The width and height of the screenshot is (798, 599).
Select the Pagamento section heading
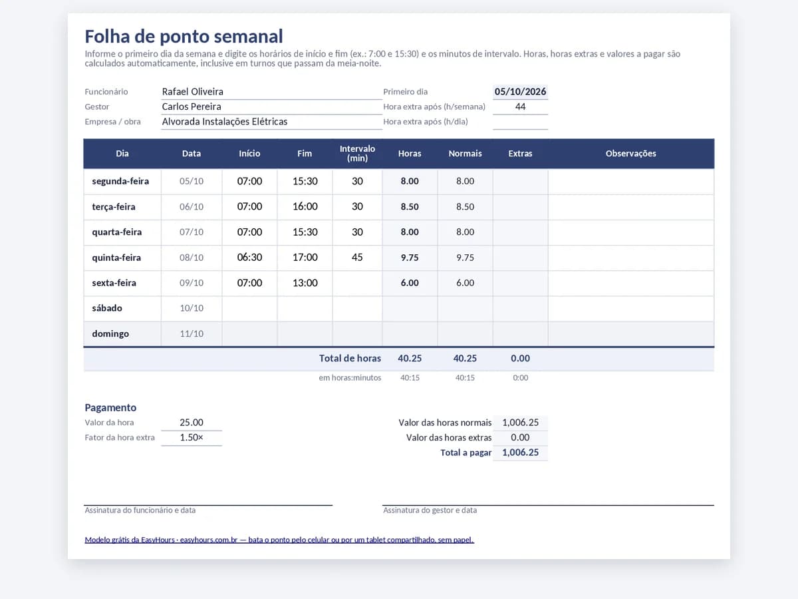[x=110, y=408]
